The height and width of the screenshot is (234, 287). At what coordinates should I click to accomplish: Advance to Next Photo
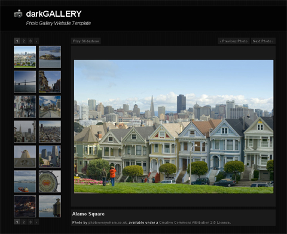pos(263,41)
